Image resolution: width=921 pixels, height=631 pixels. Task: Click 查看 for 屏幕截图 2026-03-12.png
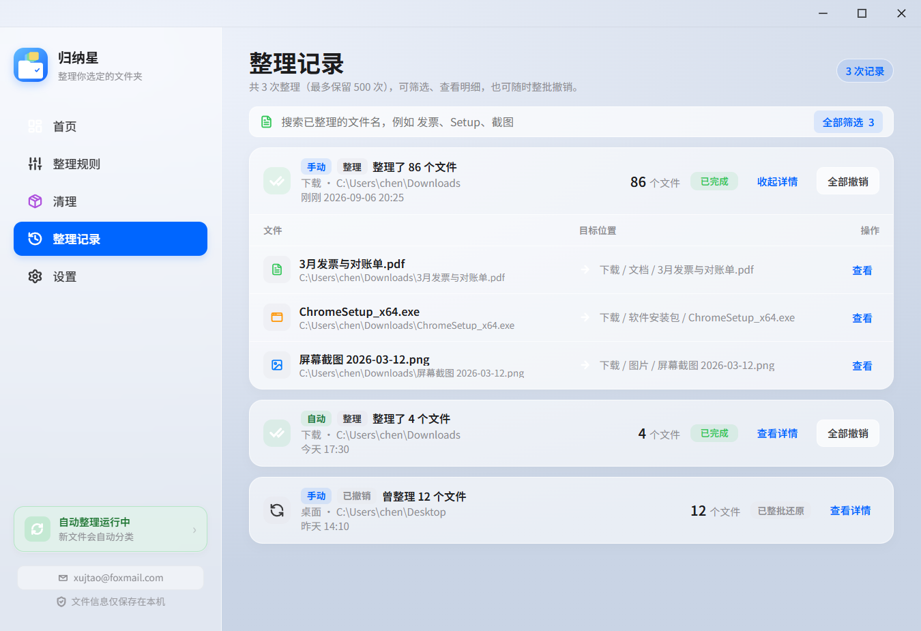click(x=862, y=366)
